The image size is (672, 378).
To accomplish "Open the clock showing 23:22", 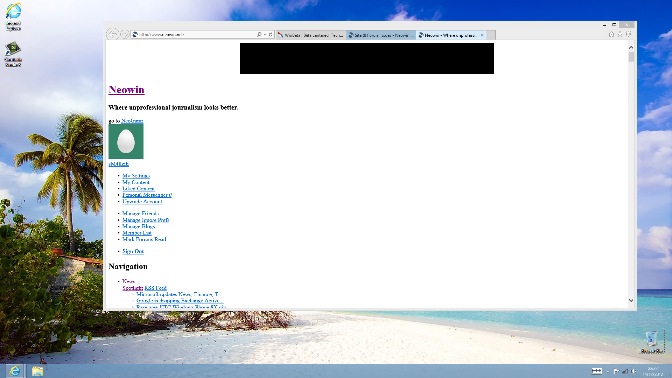I will click(652, 371).
